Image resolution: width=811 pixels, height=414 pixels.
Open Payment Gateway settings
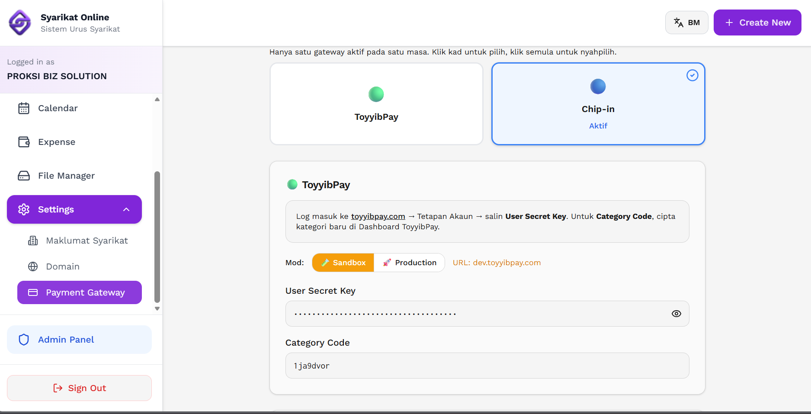pos(80,292)
